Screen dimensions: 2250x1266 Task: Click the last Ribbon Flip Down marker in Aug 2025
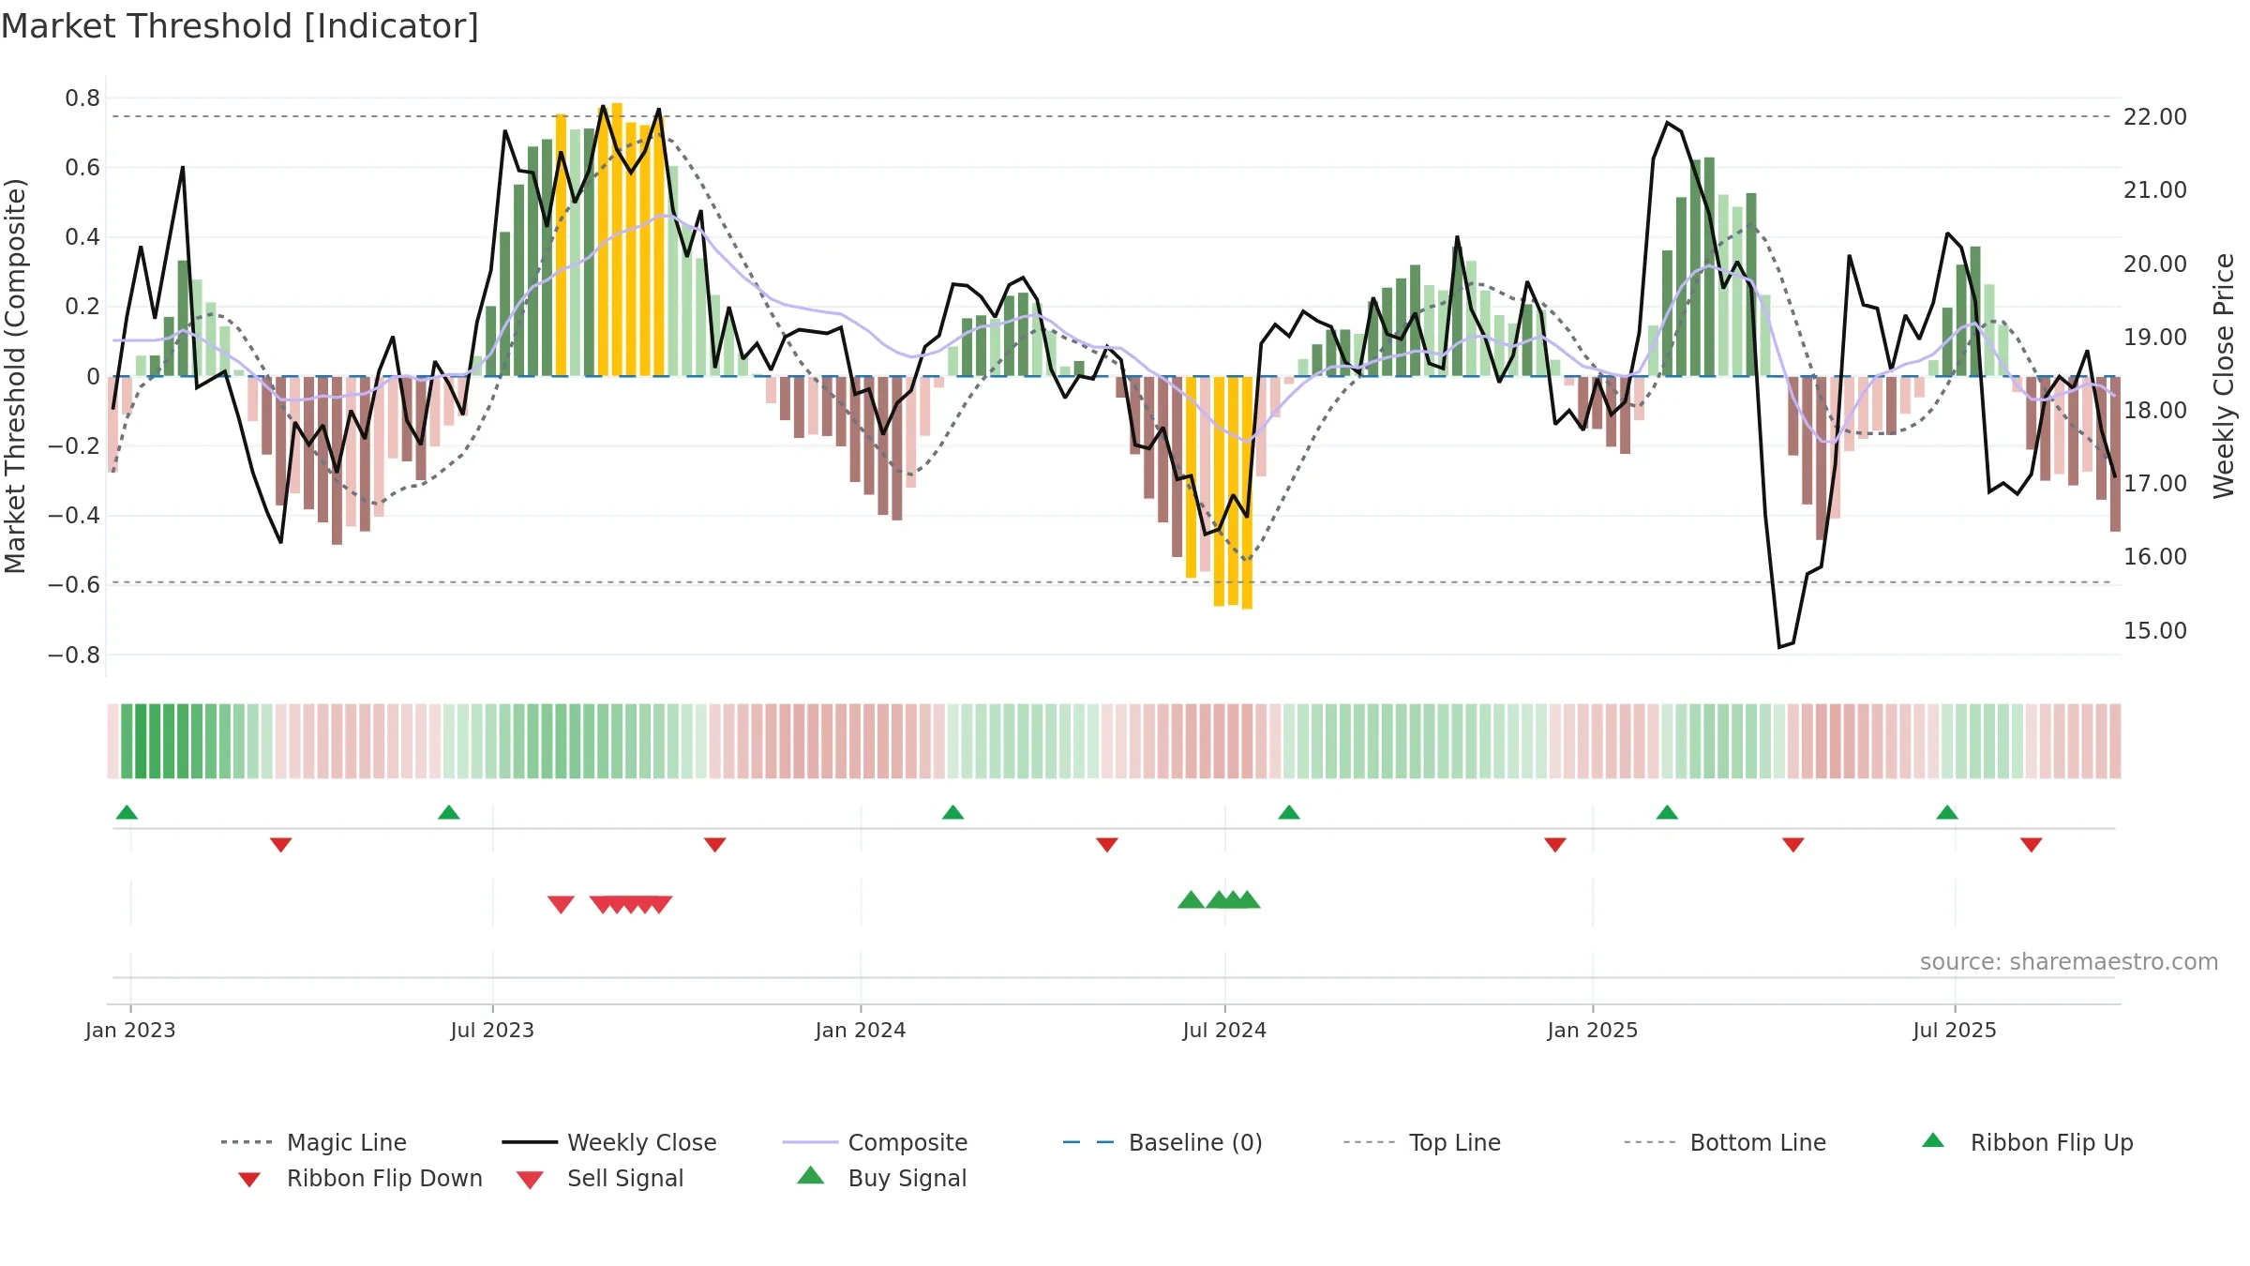(x=2032, y=845)
